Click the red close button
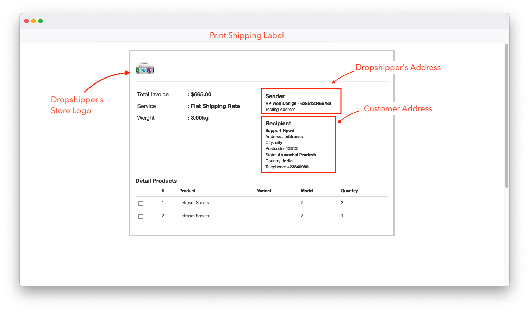This screenshot has height=312, width=529. click(26, 21)
